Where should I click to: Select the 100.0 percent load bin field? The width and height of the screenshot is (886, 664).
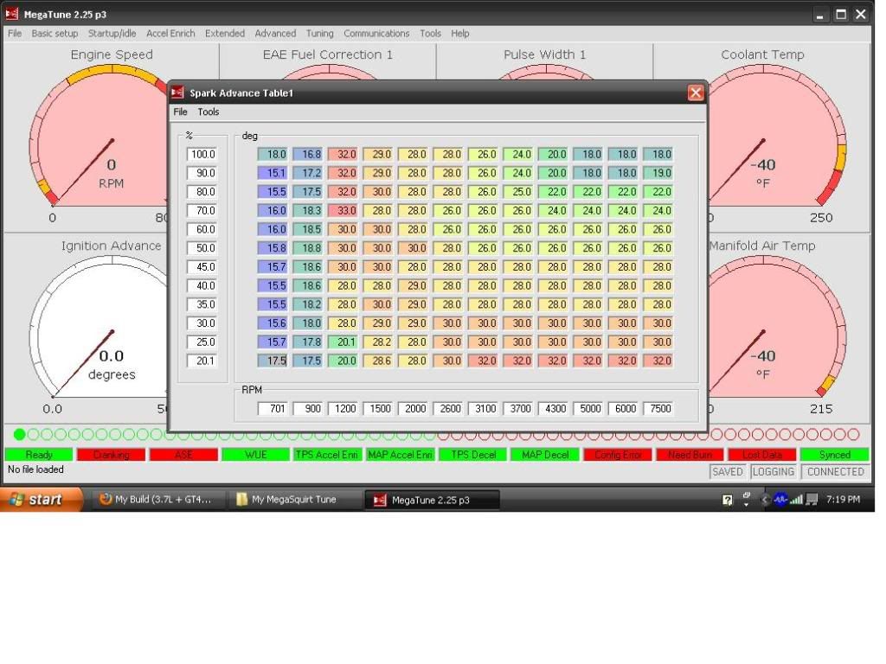click(202, 155)
